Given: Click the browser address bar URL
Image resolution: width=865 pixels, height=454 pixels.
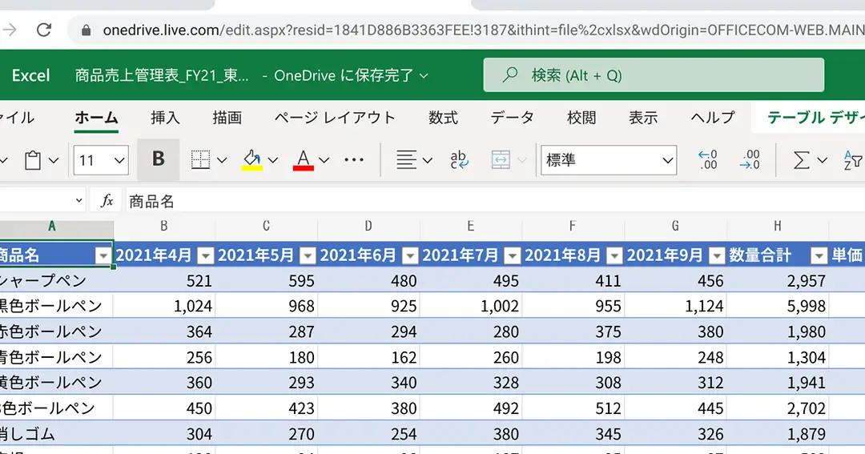Looking at the screenshot, I should point(483,30).
